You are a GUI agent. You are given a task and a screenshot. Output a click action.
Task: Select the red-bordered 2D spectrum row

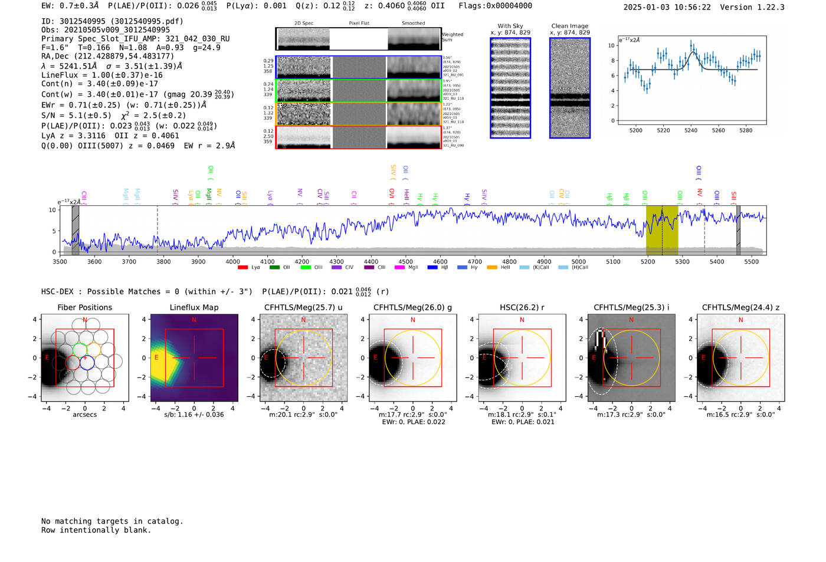pyautogui.click(x=358, y=137)
